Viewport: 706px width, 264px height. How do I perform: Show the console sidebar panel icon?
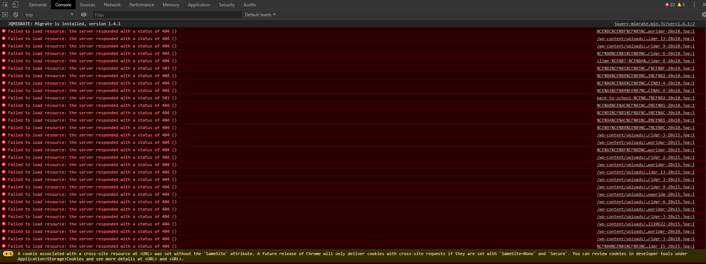tap(5, 15)
